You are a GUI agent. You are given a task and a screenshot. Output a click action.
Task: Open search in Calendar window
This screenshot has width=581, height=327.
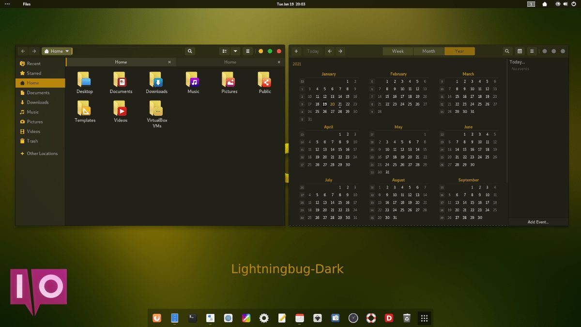[507, 51]
